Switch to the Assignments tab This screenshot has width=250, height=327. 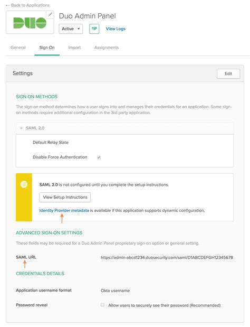click(x=107, y=48)
